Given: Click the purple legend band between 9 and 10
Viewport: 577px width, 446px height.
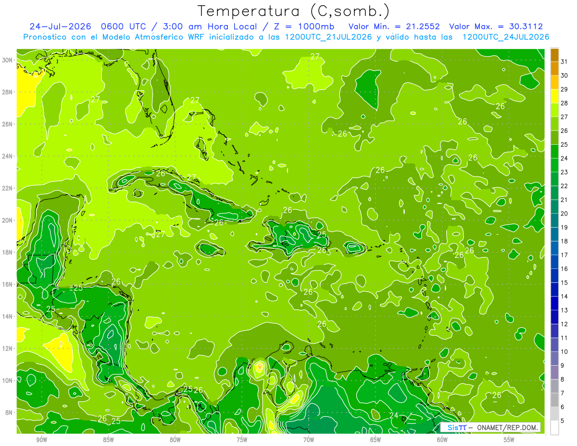Looking at the screenshot, I should pyautogui.click(x=554, y=358).
